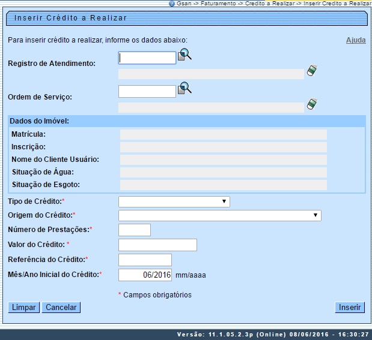Click the Referência do Crédito field
372x340 pixels.
[145, 260]
